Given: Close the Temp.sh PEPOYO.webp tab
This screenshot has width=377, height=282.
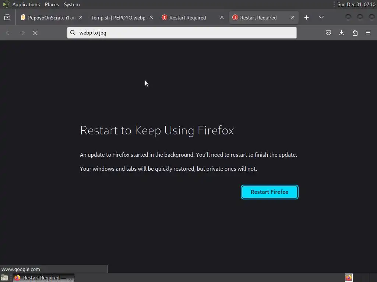Looking at the screenshot, I should coord(151,17).
